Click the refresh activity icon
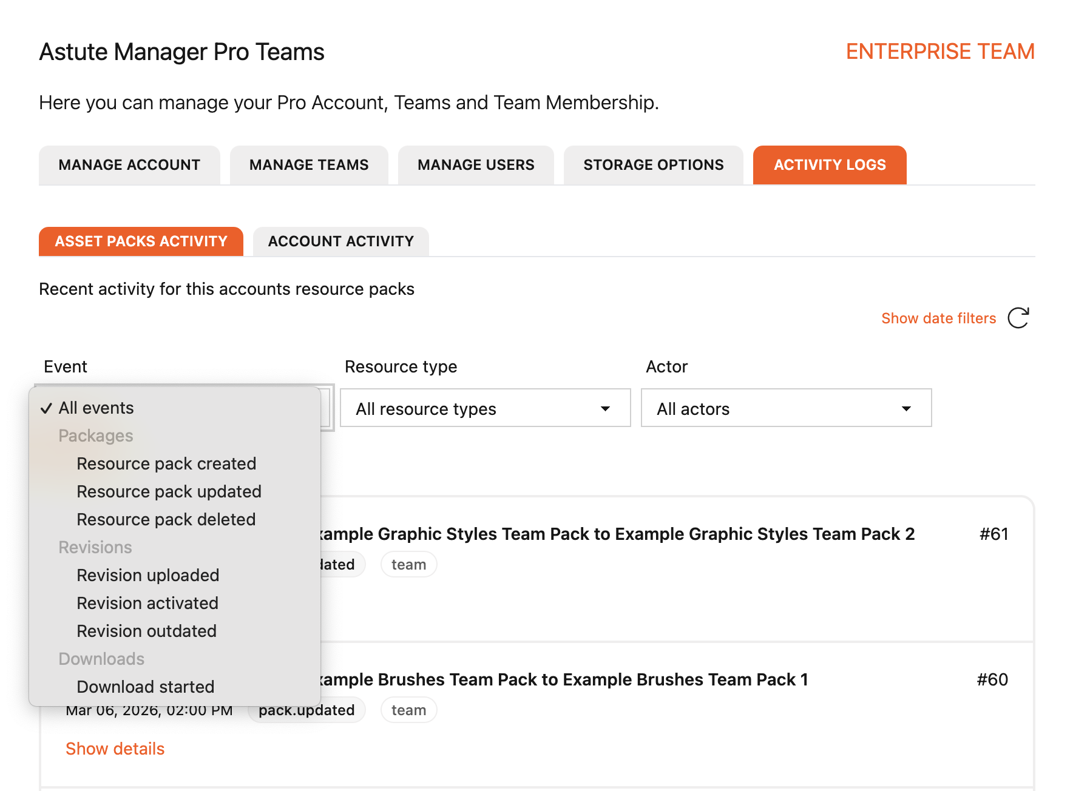 [1018, 318]
